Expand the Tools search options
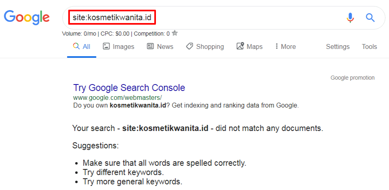The image size is (389, 190). tap(369, 46)
